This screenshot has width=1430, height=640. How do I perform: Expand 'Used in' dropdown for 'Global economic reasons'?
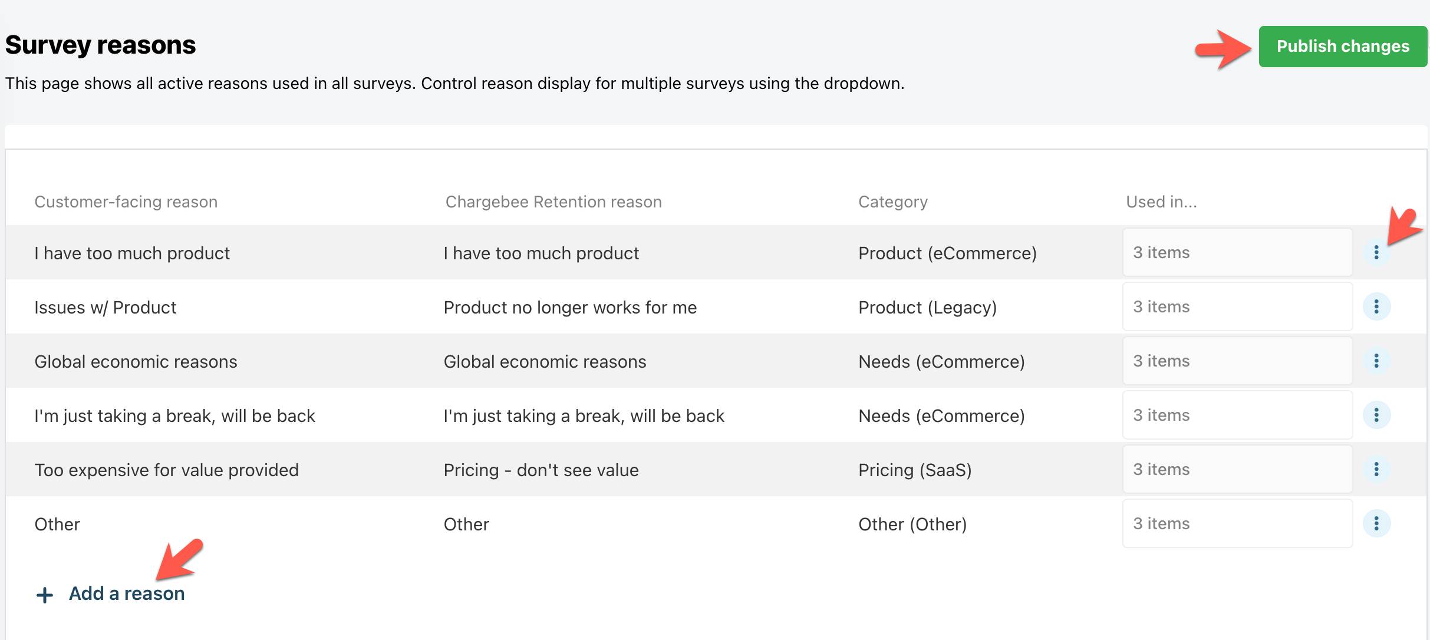1237,361
